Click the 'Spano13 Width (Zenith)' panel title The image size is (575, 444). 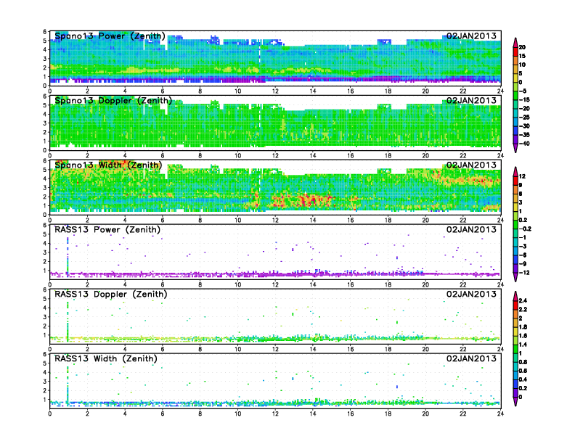click(x=108, y=165)
